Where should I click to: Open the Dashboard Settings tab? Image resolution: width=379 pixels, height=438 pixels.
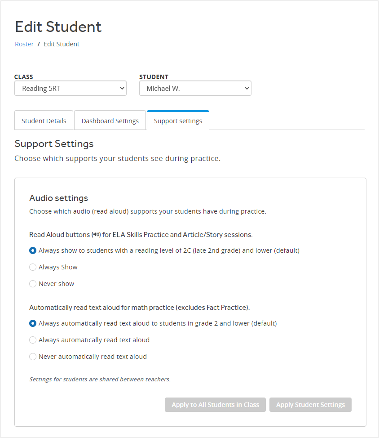pos(110,121)
